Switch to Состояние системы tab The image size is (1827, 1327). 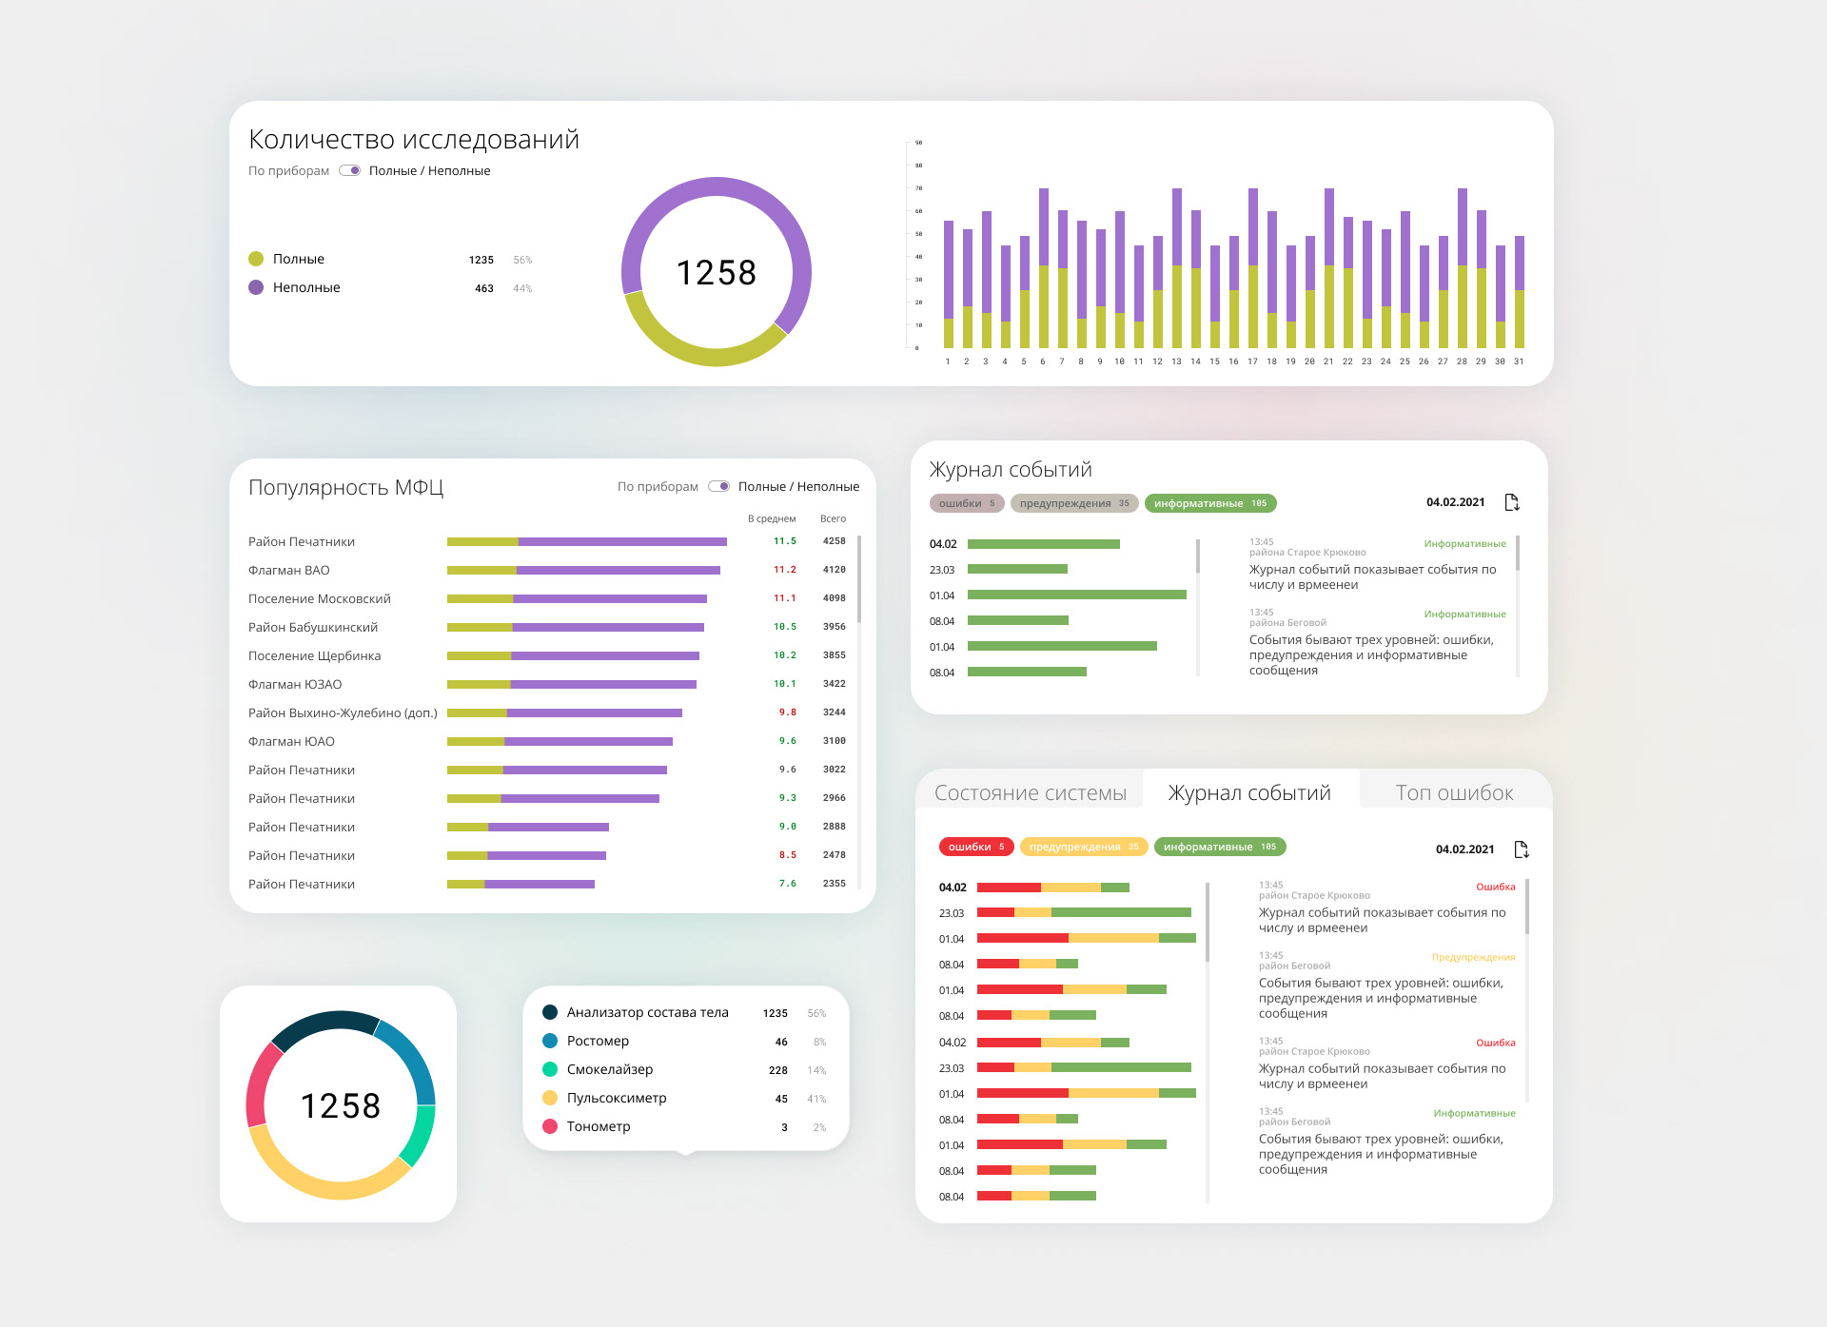point(1030,792)
